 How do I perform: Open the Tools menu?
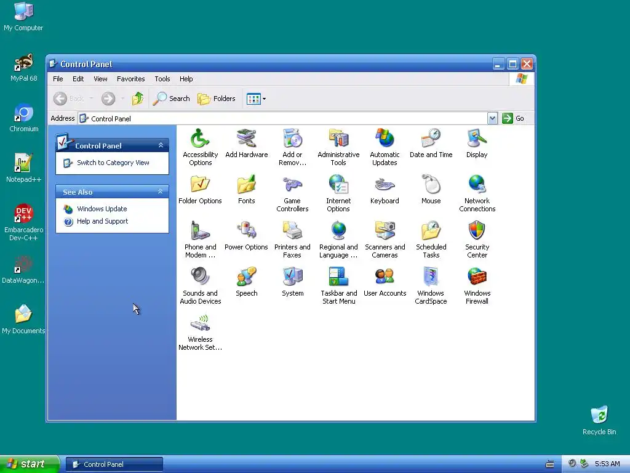coord(162,79)
